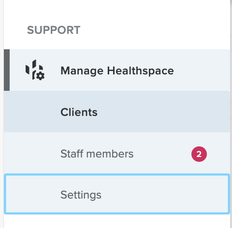Click the Manage Healthspace gear-building icon
The height and width of the screenshot is (228, 232).
[x=35, y=70]
